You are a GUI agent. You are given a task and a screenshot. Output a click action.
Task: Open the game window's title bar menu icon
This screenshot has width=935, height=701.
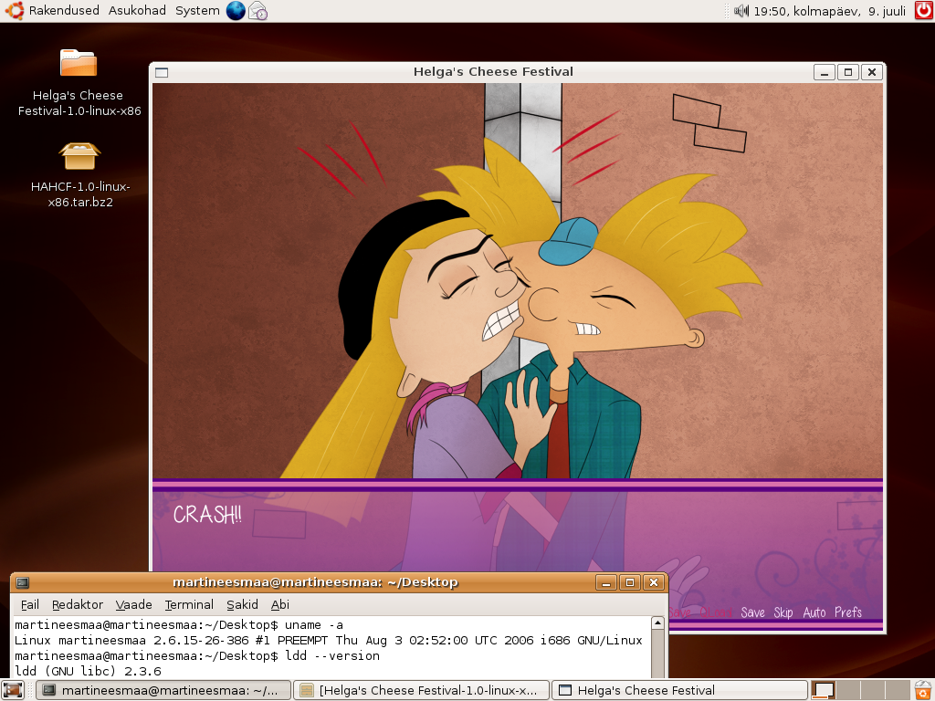tap(162, 73)
